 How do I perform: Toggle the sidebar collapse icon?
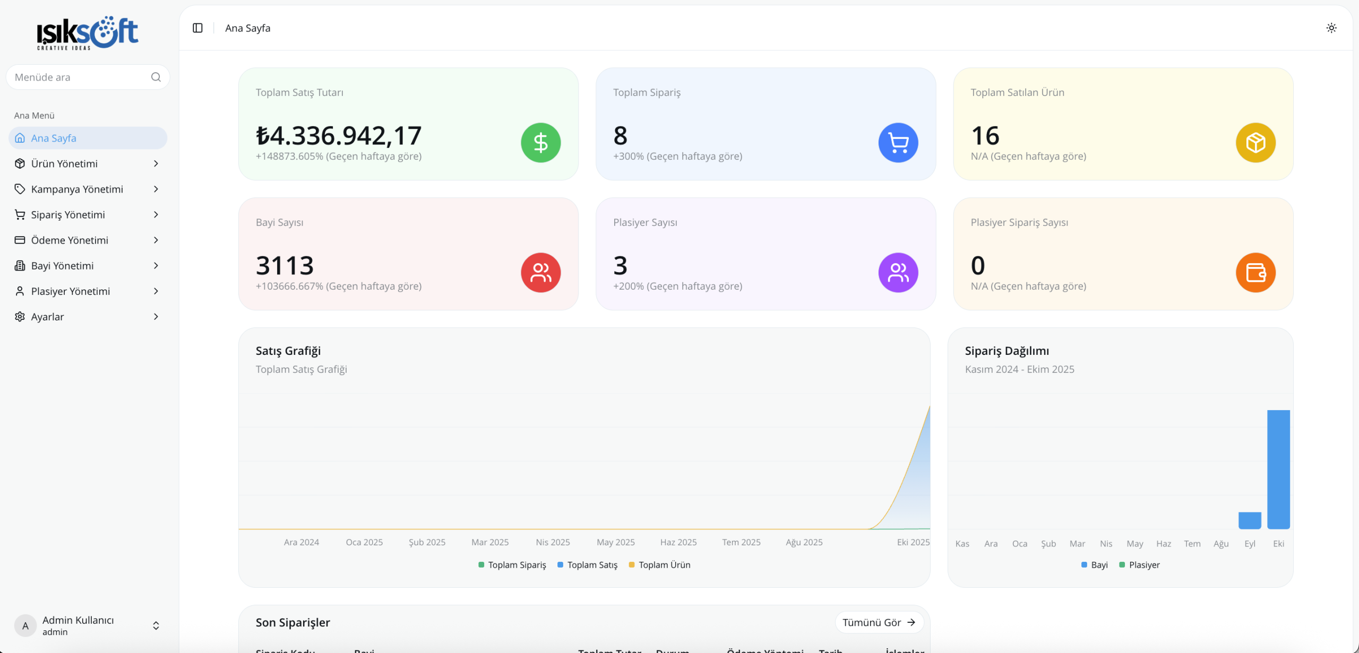click(197, 28)
